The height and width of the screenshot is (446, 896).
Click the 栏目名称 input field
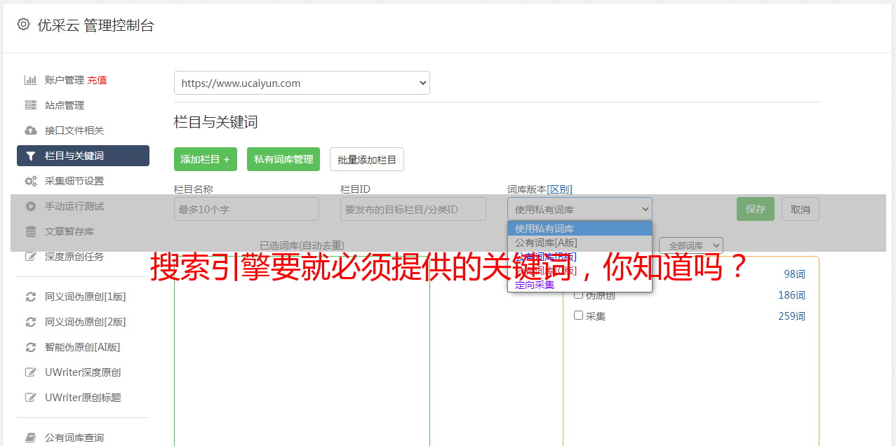coord(246,209)
